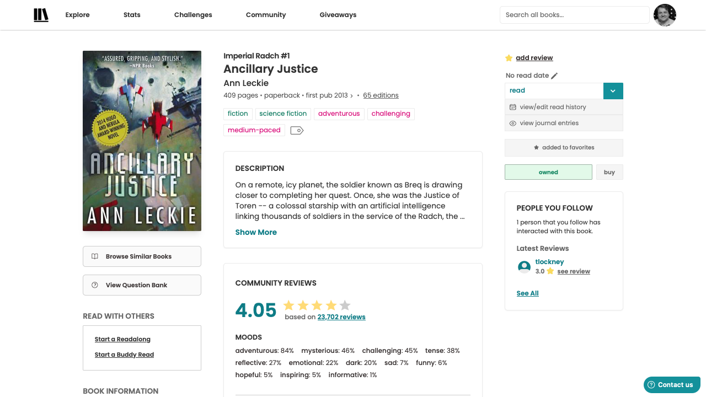Click tlockney's reviewer avatar icon
This screenshot has height=397, width=706.
(524, 267)
